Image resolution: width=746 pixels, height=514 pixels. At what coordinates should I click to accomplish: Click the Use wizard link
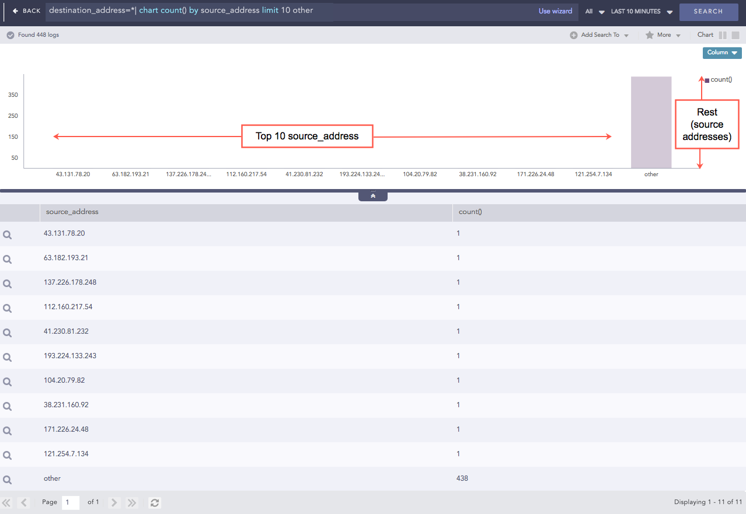pos(555,11)
